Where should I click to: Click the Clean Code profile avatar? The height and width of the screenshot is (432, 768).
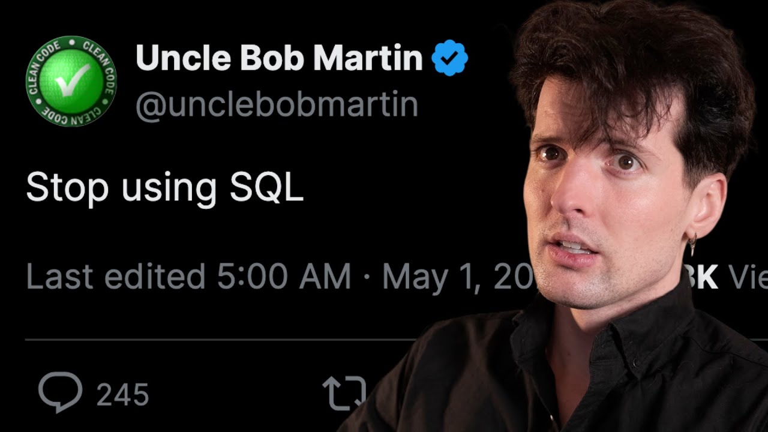pos(71,81)
